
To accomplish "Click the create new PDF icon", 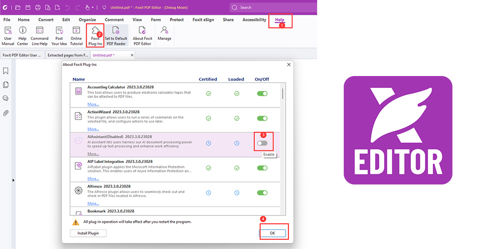I will [58, 7].
